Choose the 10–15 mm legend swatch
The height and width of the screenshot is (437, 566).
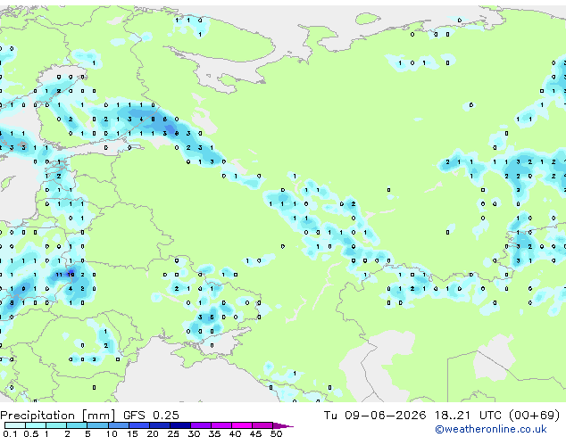tap(119, 425)
